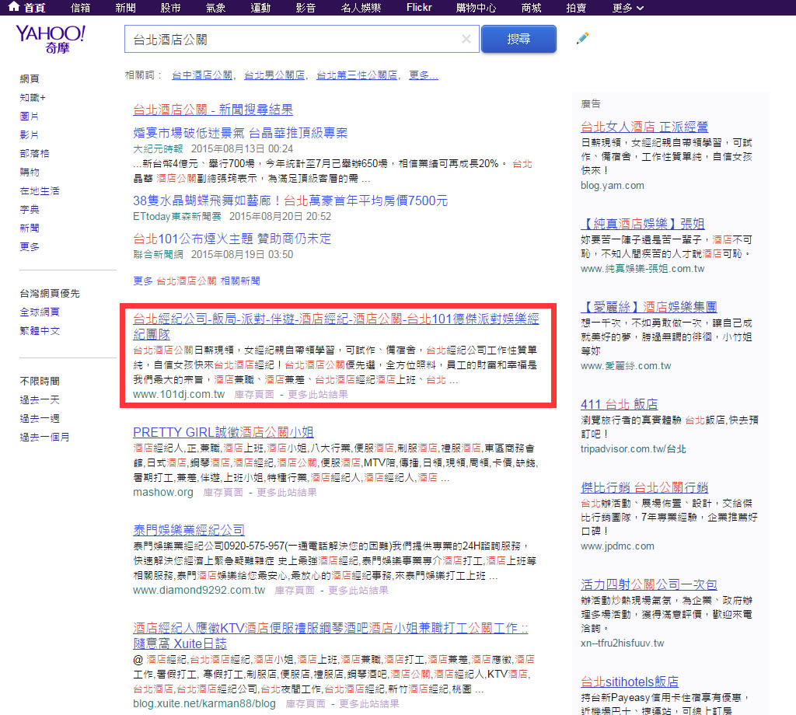The width and height of the screenshot is (796, 715).
Task: Click the home icon in top bar
Action: click(14, 8)
